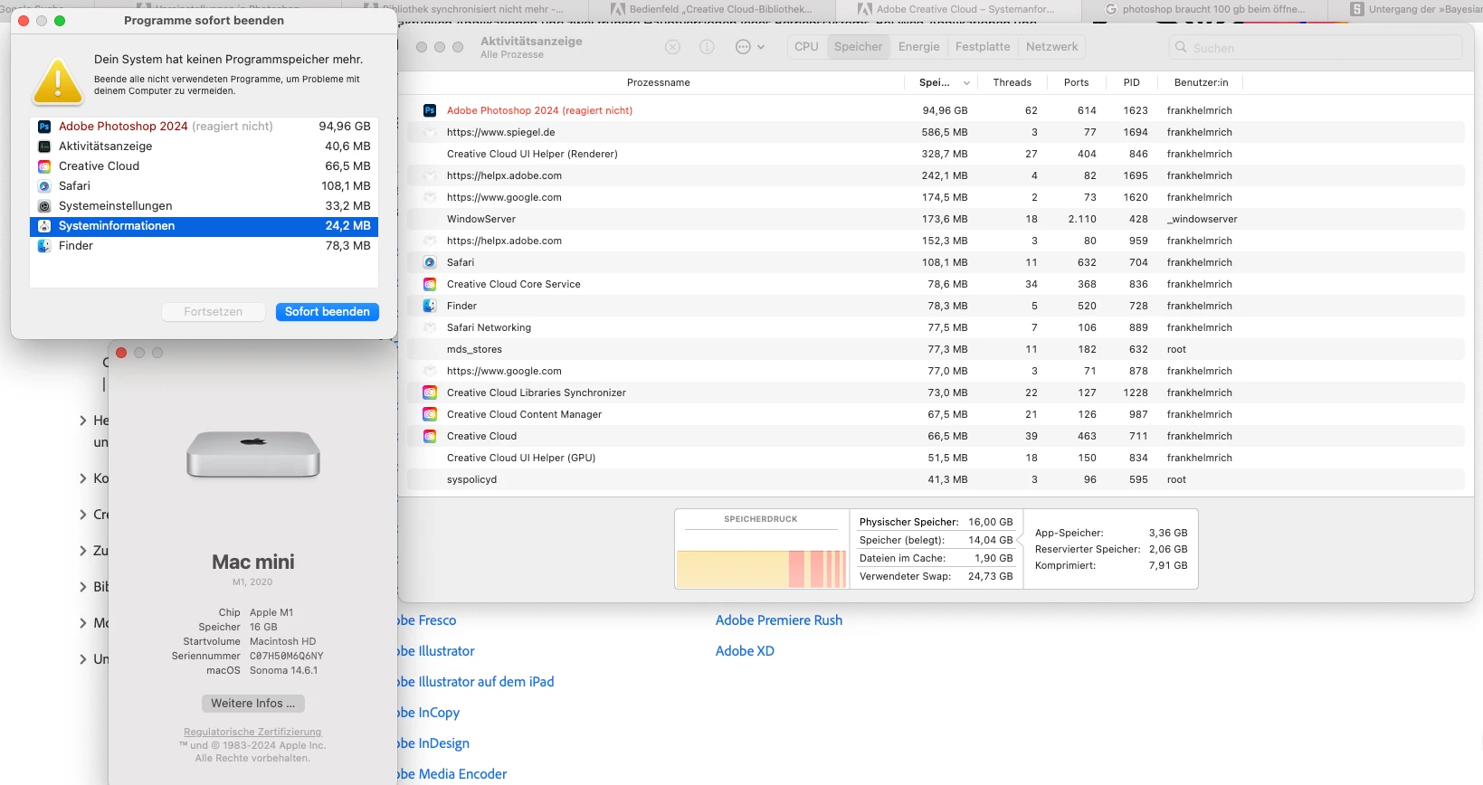Click Safari icon in process table row

430,262
